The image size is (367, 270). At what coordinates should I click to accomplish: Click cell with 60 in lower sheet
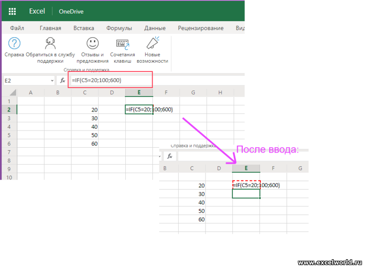pyautogui.click(x=192, y=219)
